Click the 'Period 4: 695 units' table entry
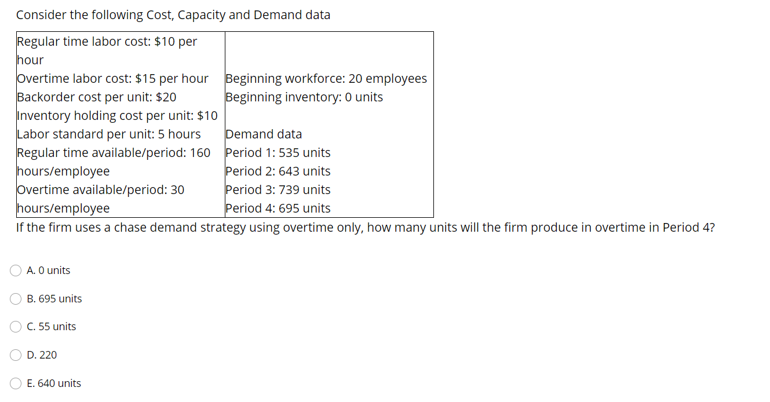The width and height of the screenshot is (770, 402). (278, 208)
